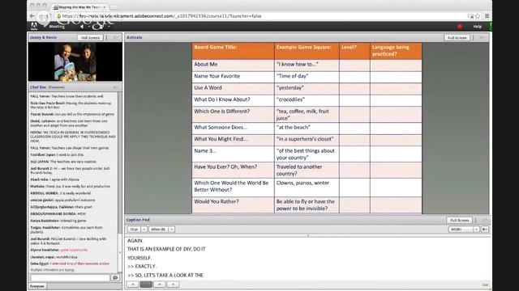
Task: Select the 'Level?' column header
Action: coord(354,51)
